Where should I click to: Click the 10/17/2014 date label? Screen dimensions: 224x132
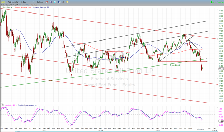click(x=200, y=129)
